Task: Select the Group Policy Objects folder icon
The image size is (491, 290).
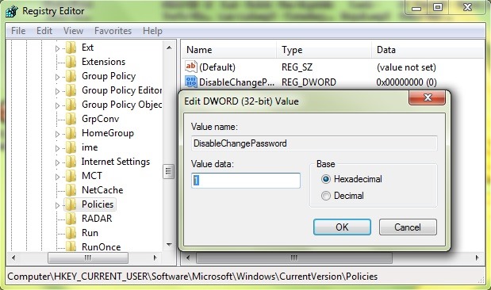Action: pyautogui.click(x=71, y=105)
